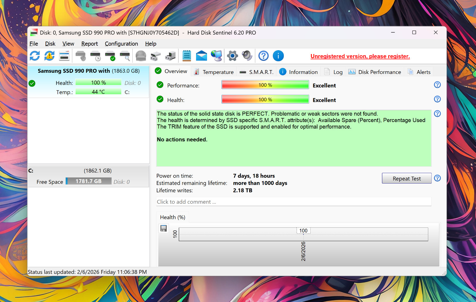Click the speaker sound alert icon
Screen dimensions: 476x302
tap(247, 56)
